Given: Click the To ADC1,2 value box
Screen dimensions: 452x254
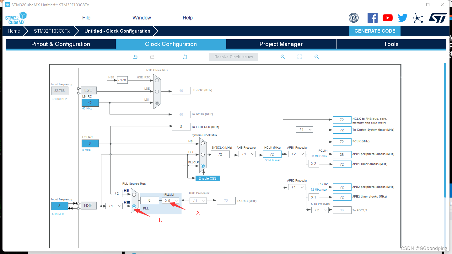Looking at the screenshot, I should point(342,210).
